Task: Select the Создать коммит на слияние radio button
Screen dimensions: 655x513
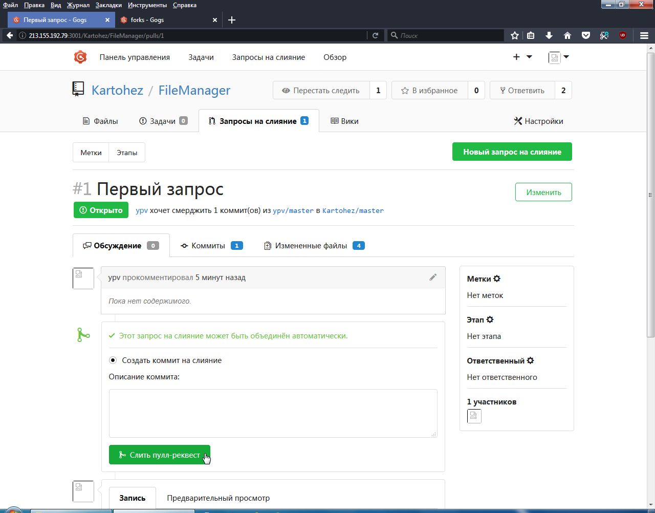Action: click(x=113, y=360)
